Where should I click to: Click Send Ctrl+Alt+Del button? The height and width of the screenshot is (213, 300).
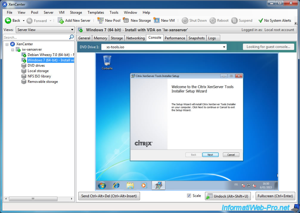tap(109, 196)
